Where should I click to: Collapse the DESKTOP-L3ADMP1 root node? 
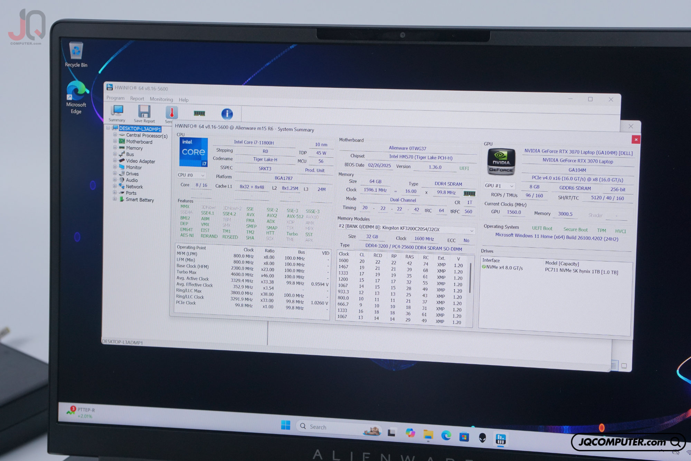tap(108, 128)
